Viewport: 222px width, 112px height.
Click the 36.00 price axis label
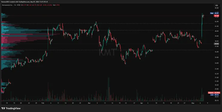217,52
